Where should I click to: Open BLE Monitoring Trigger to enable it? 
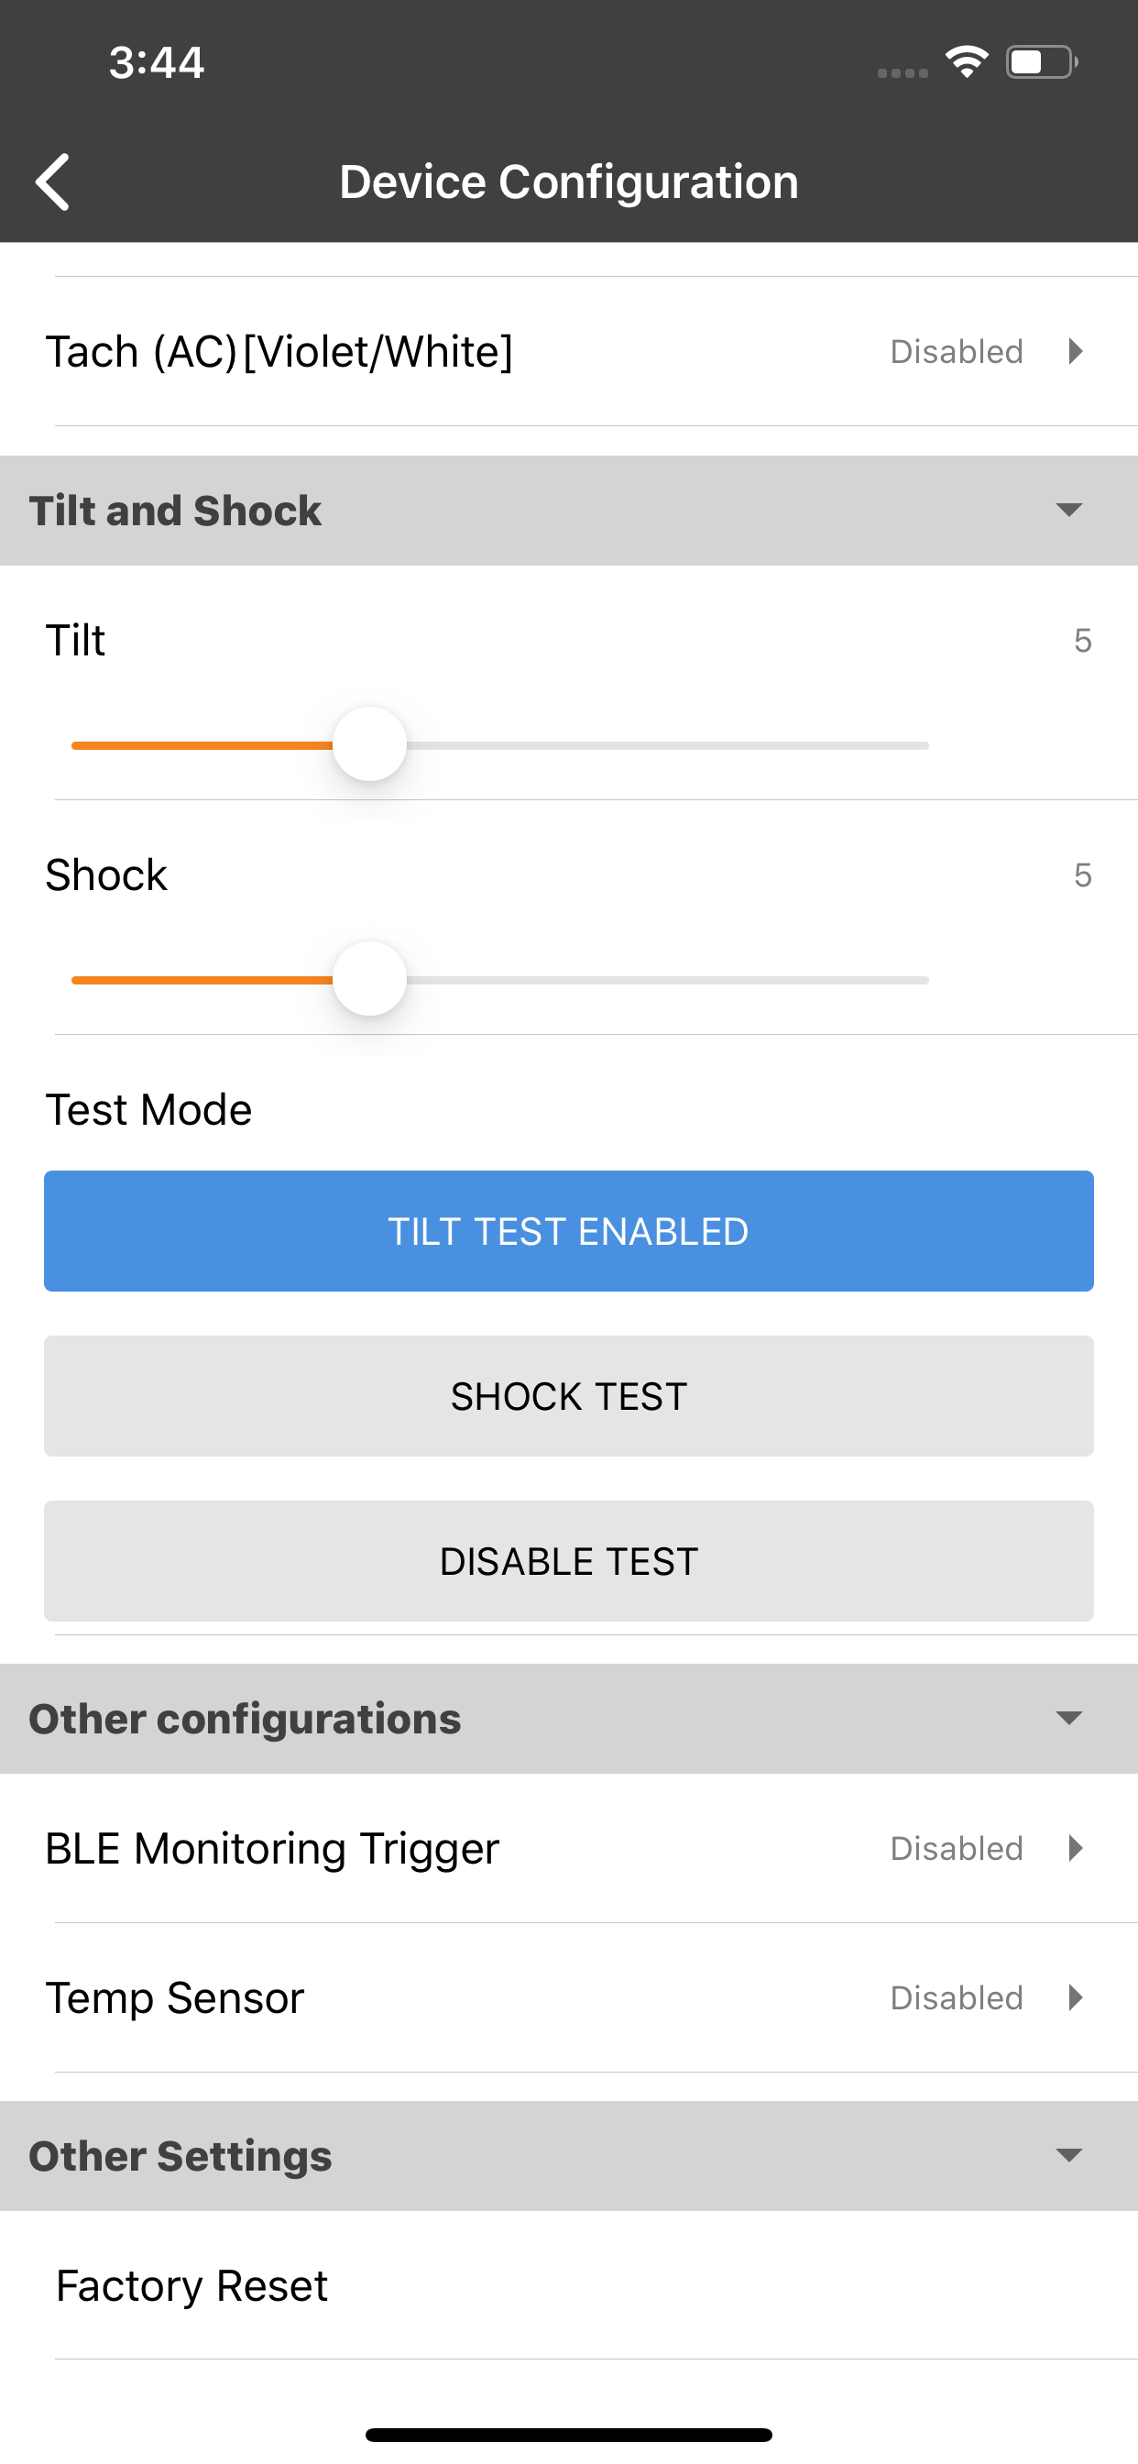[x=568, y=1848]
